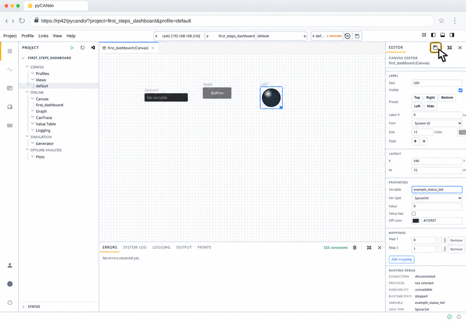Screen dimensions: 466x321
Task: Reload the project tree with the refresh icon
Action: (82, 48)
